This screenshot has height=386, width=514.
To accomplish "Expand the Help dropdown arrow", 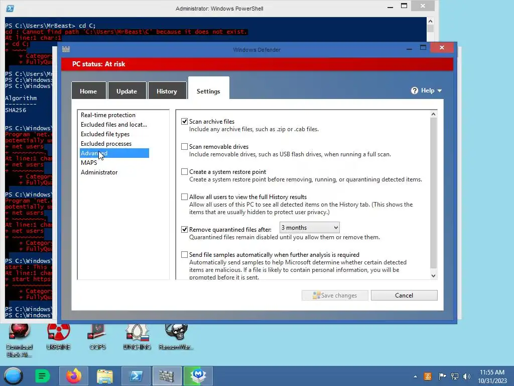I will pyautogui.click(x=440, y=91).
